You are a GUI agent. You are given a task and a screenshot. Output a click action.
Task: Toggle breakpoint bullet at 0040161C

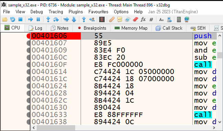pos(28,79)
